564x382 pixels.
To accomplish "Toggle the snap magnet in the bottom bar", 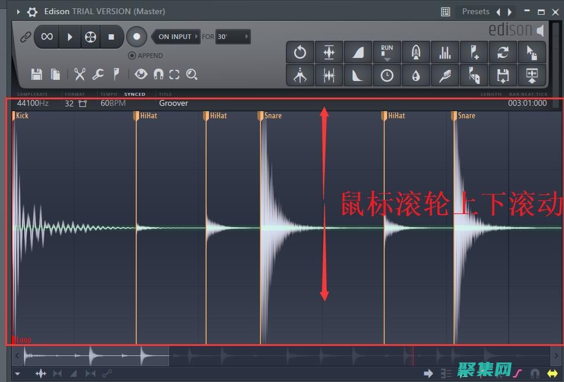I will coord(534,373).
